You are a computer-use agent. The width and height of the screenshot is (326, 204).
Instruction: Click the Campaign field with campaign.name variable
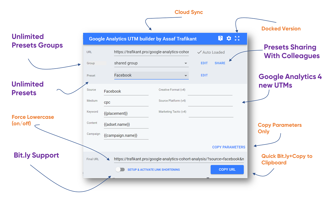coord(126,135)
